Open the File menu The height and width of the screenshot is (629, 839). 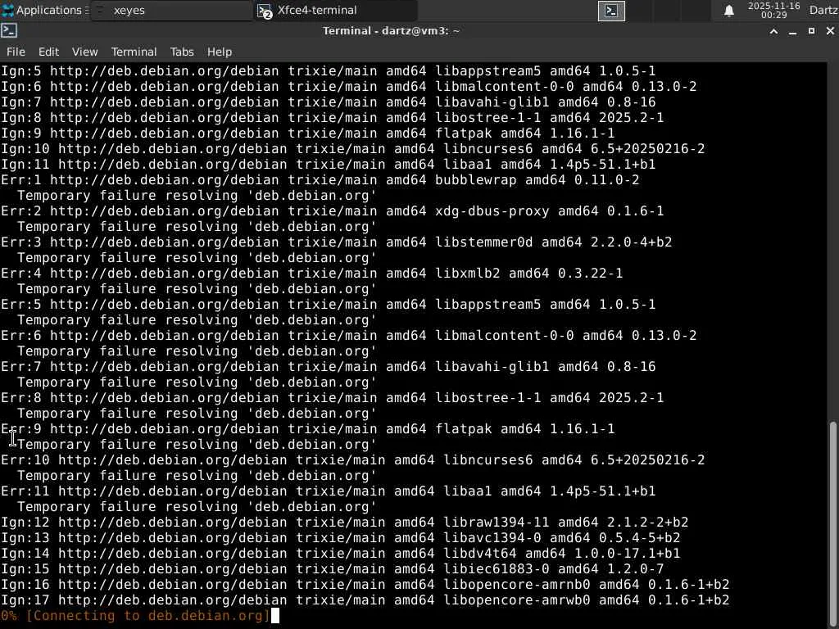[x=16, y=52]
